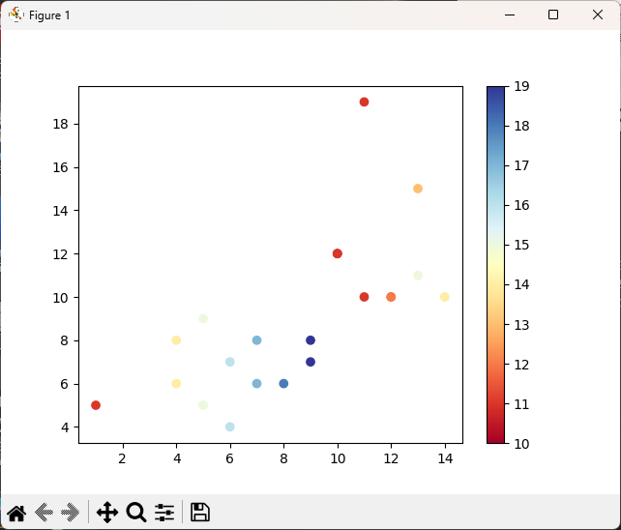Click the matplotlib icon in the title bar
621x530 pixels.
click(15, 15)
